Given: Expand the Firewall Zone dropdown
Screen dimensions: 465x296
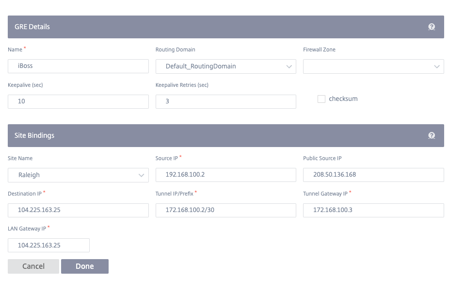Looking at the screenshot, I should click(373, 66).
